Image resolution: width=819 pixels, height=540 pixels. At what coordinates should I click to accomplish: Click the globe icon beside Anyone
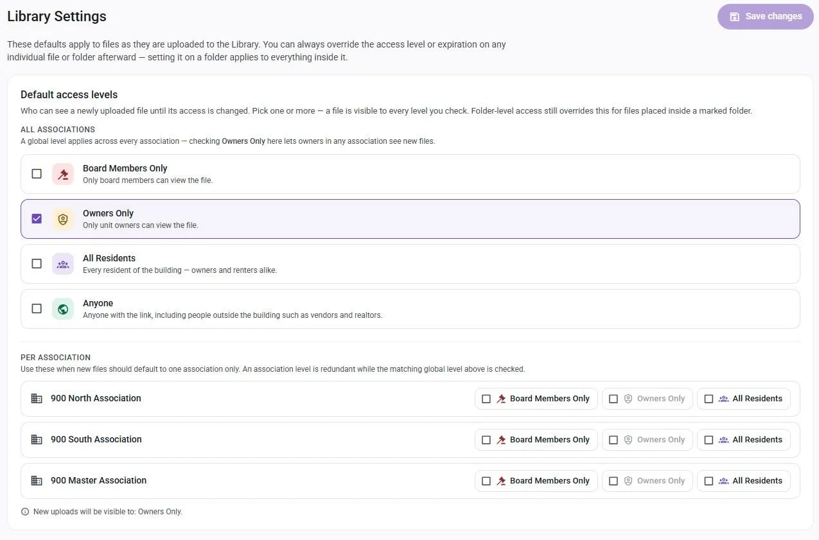click(63, 309)
